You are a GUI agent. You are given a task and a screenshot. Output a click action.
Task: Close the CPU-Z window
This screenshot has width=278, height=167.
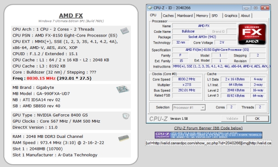click(265, 8)
